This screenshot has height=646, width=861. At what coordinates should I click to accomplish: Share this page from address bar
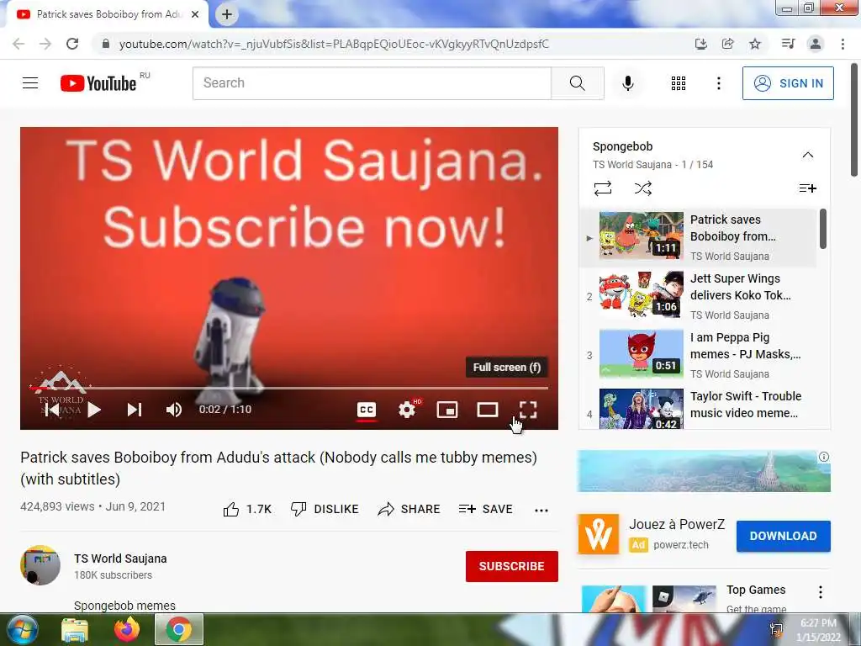coord(727,44)
